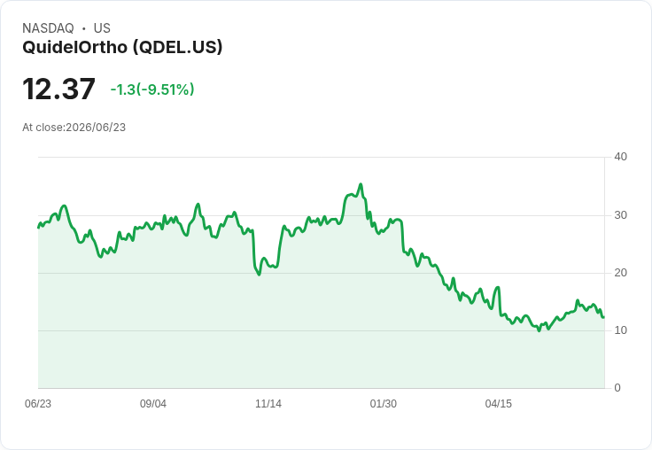Click the 0 label on the price axis
Viewport: 652px width, 450px height.
[x=617, y=388]
